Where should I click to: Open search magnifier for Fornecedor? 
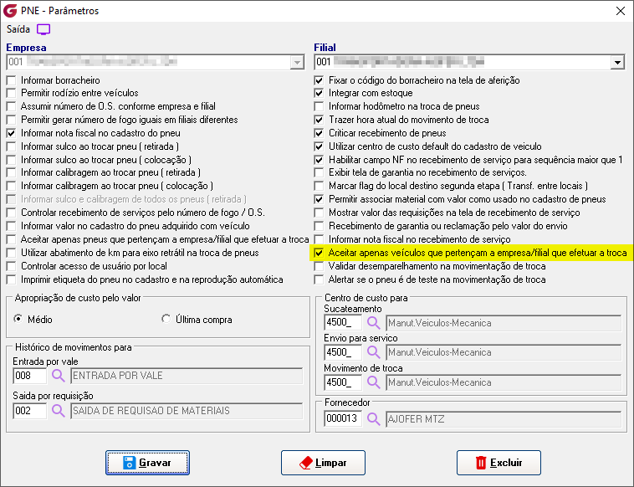(x=374, y=418)
